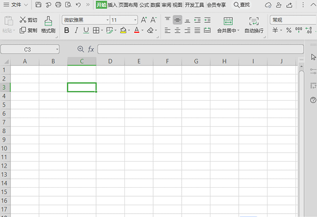Expand more quick-access tools chevron

[x=88, y=4]
